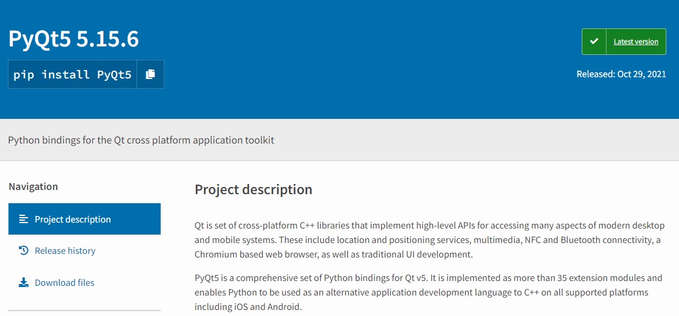Click the paragraph starting PyQt5 is a comprehensive
Viewport: 679px width, 316px height.
tap(429, 292)
